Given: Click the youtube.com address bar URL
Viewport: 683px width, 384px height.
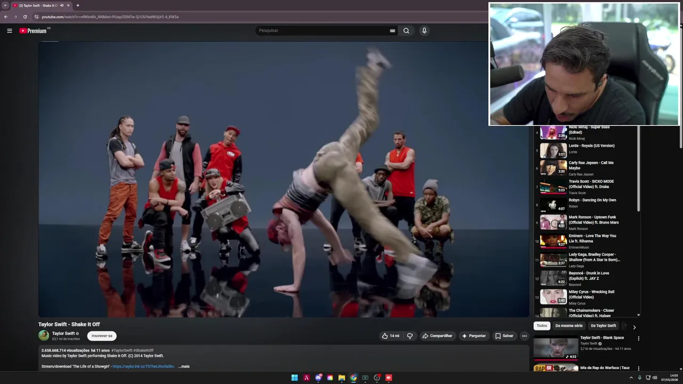Looking at the screenshot, I should coord(110,17).
